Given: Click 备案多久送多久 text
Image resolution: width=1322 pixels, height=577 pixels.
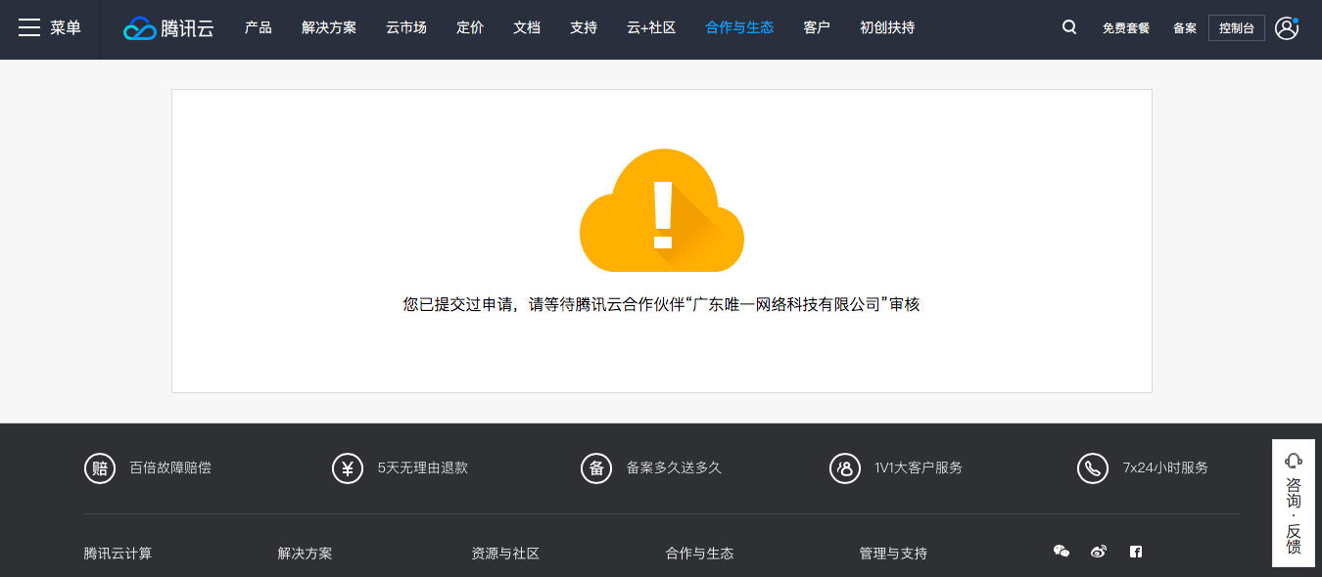Looking at the screenshot, I should coord(674,467).
